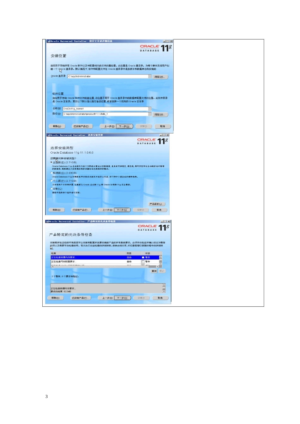Expand the 路径 dropdown arrow

pos(150,114)
